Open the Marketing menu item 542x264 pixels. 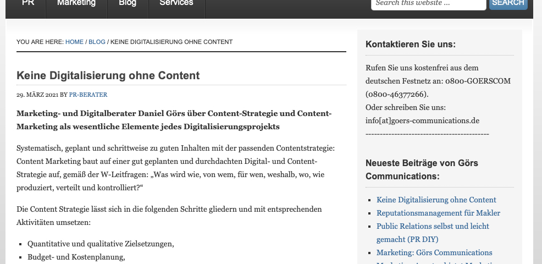[x=76, y=3]
